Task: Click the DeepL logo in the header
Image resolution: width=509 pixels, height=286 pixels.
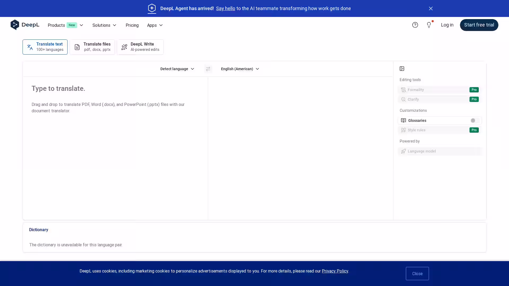Action: tap(25, 25)
